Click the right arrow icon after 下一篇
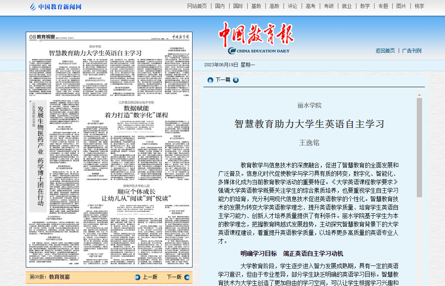The image size is (445, 286). coord(236,80)
